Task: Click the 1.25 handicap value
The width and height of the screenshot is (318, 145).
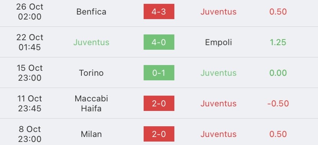Action: [x=278, y=42]
